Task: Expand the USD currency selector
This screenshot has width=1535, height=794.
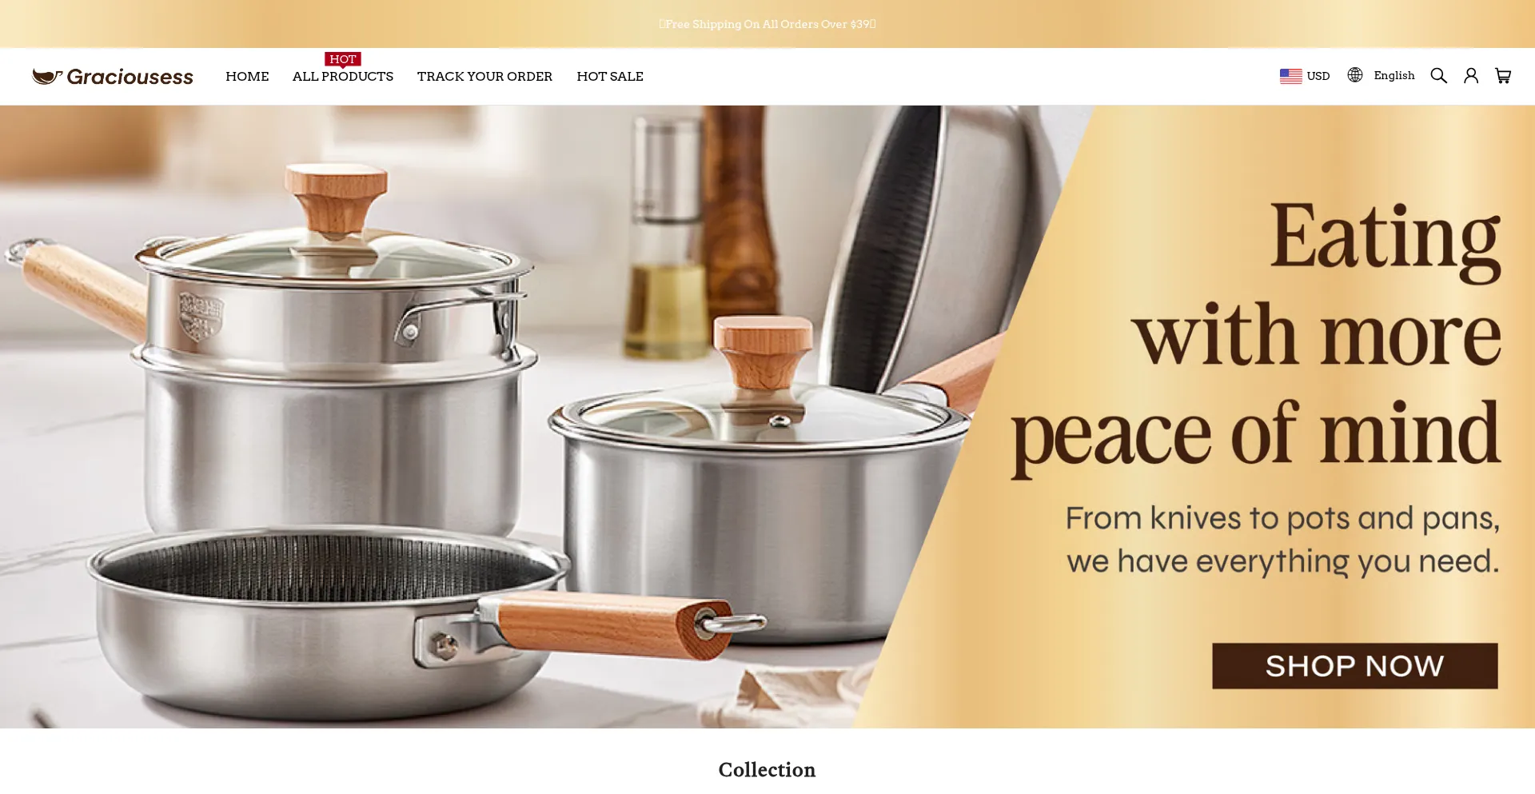Action: [x=1305, y=76]
